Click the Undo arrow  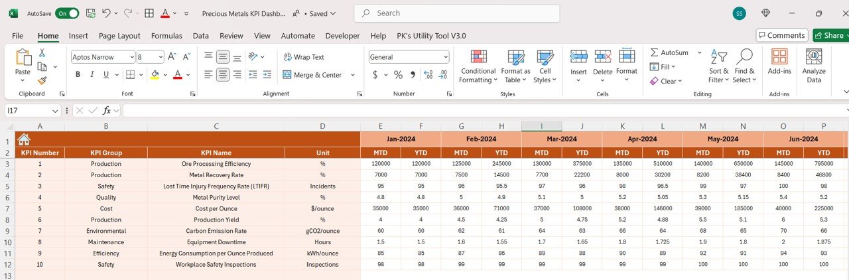(x=106, y=13)
